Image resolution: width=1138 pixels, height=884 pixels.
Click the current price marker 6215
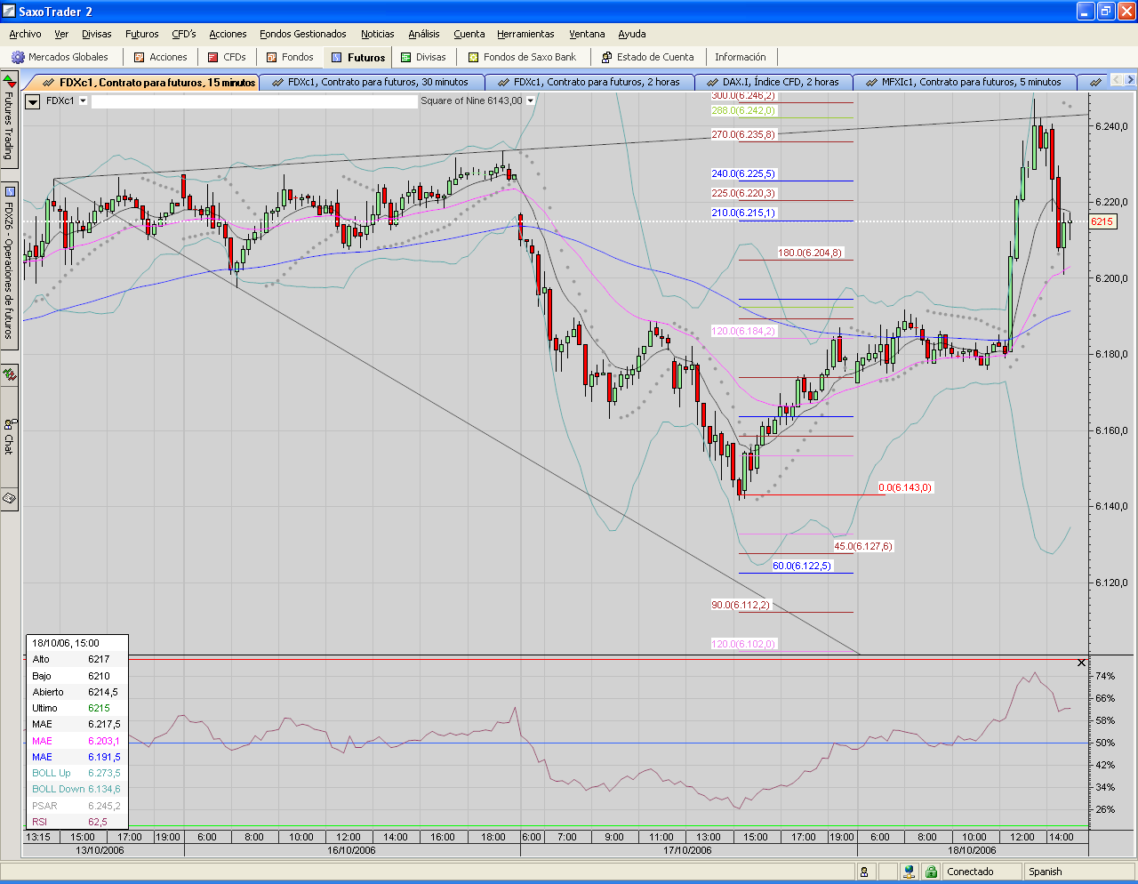pyautogui.click(x=1102, y=221)
